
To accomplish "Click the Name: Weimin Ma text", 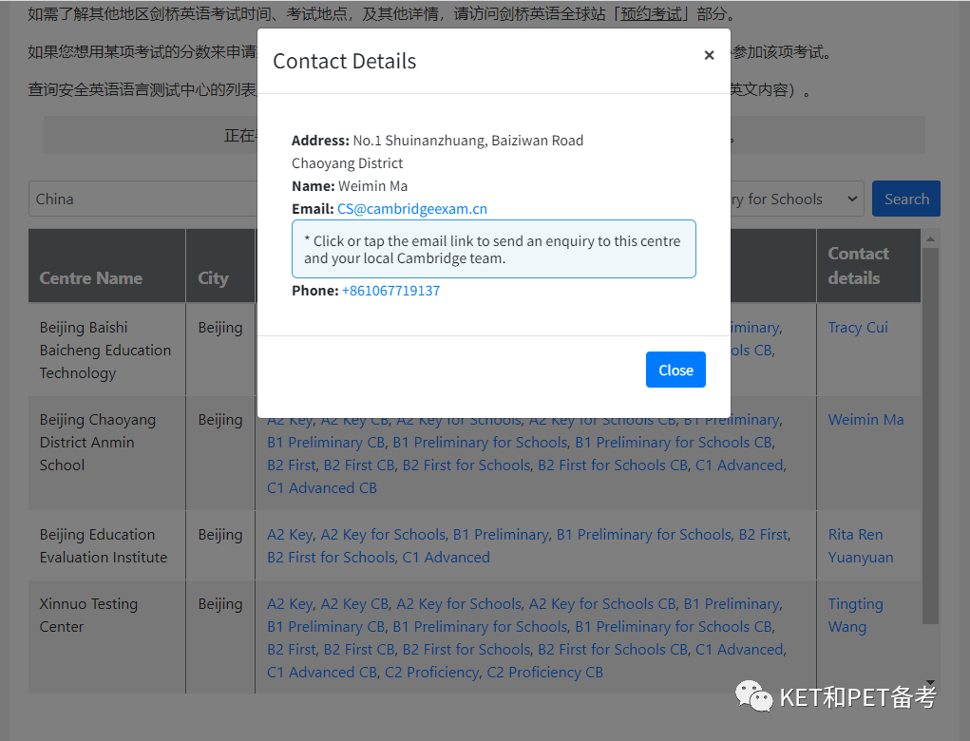I will pyautogui.click(x=350, y=186).
